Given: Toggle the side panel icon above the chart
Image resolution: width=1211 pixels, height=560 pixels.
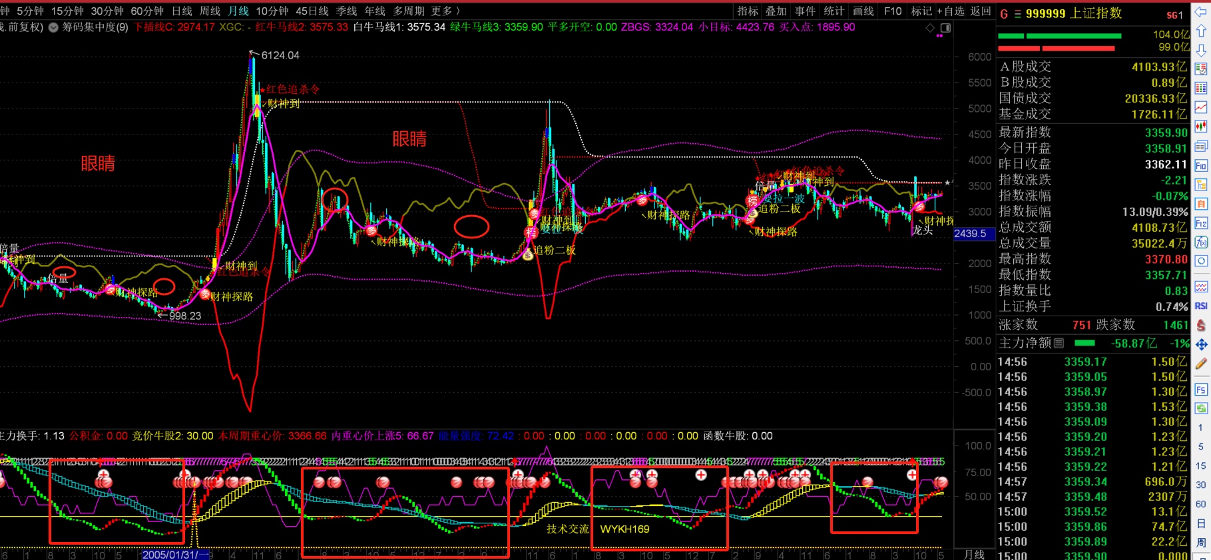Looking at the screenshot, I should pyautogui.click(x=945, y=28).
